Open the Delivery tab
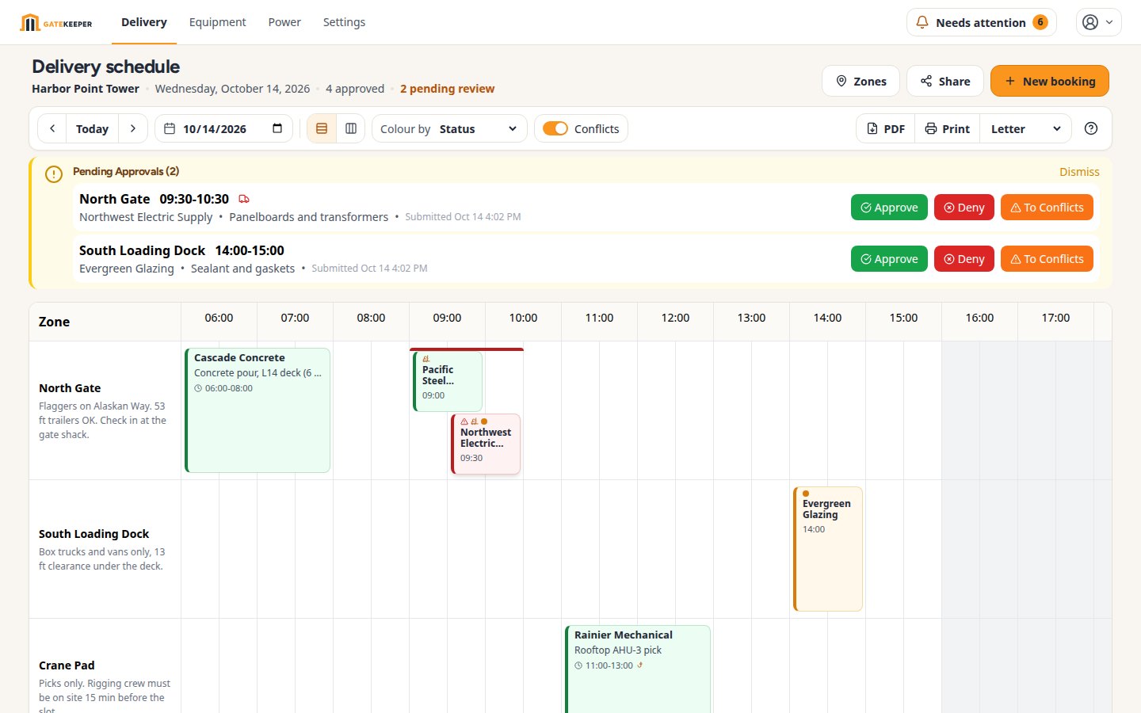This screenshot has height=713, width=1141. 144,22
